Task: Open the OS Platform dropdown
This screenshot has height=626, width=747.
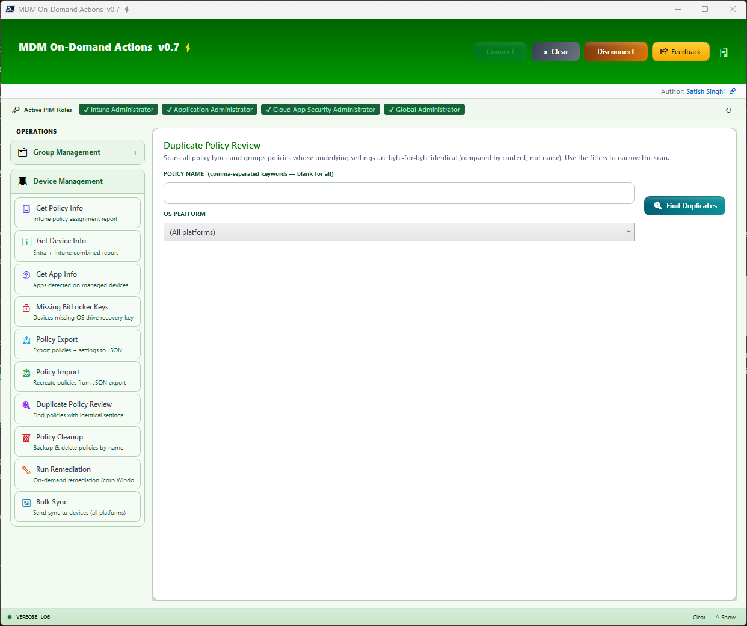Action: pyautogui.click(x=399, y=232)
